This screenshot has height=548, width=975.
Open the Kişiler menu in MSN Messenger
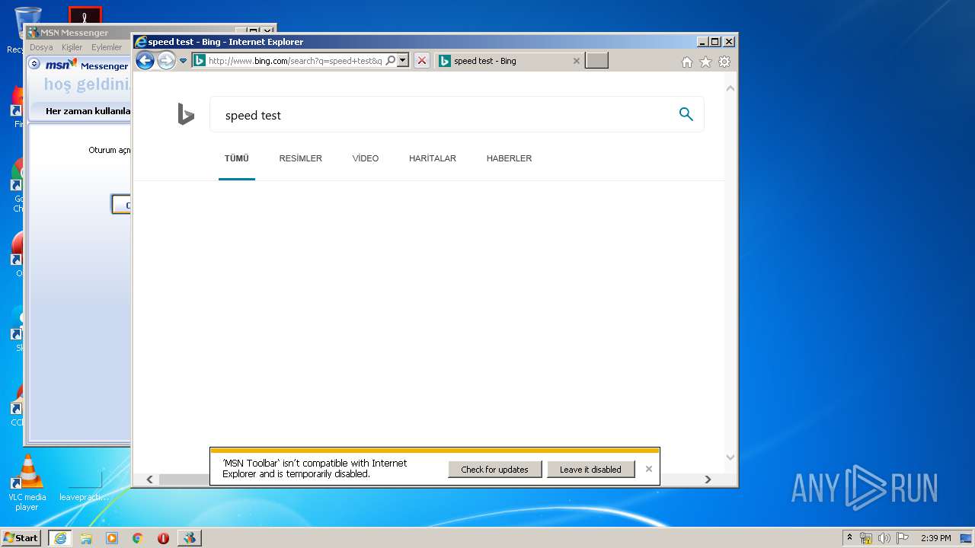click(x=72, y=47)
